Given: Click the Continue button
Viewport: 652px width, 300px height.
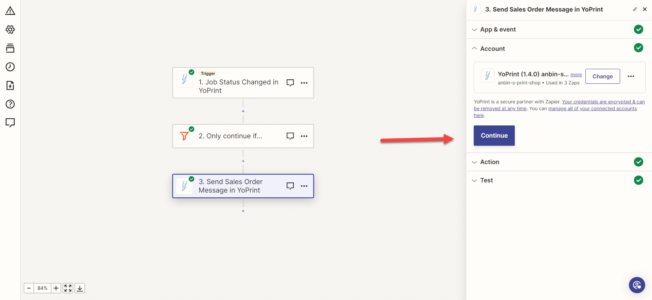Looking at the screenshot, I should [x=494, y=136].
